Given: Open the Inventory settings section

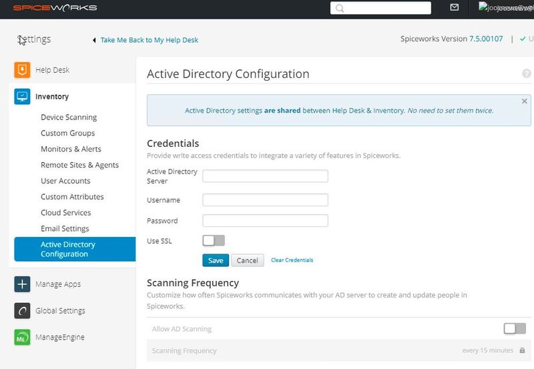Looking at the screenshot, I should coord(52,96).
